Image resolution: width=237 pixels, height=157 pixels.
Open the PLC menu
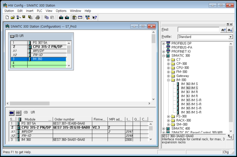point(40,11)
